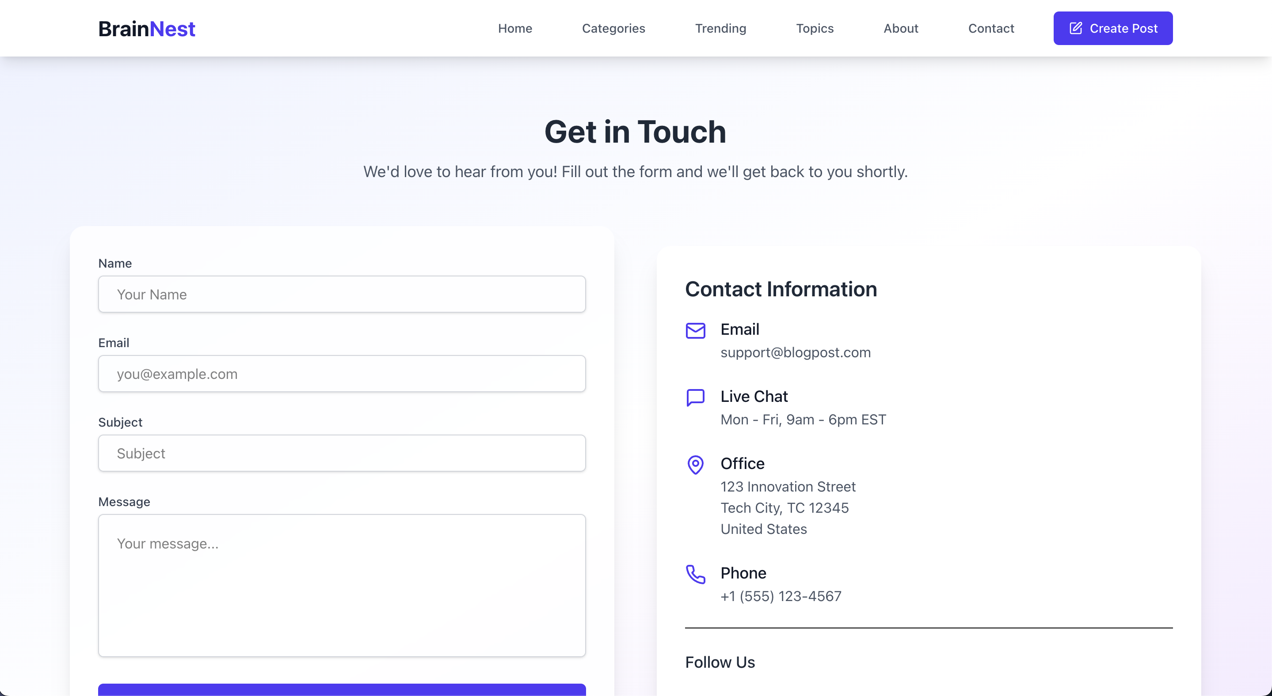The width and height of the screenshot is (1272, 696).
Task: Click the Phone title text
Action: pos(743,573)
